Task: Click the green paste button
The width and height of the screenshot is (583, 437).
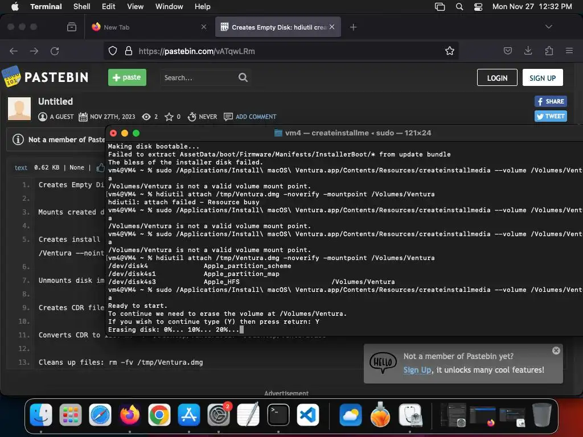Action: (x=127, y=77)
